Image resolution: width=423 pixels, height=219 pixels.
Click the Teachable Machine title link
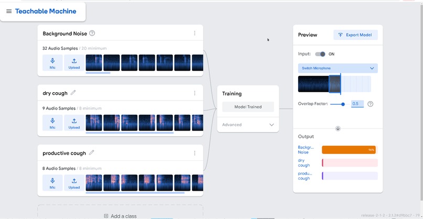46,12
